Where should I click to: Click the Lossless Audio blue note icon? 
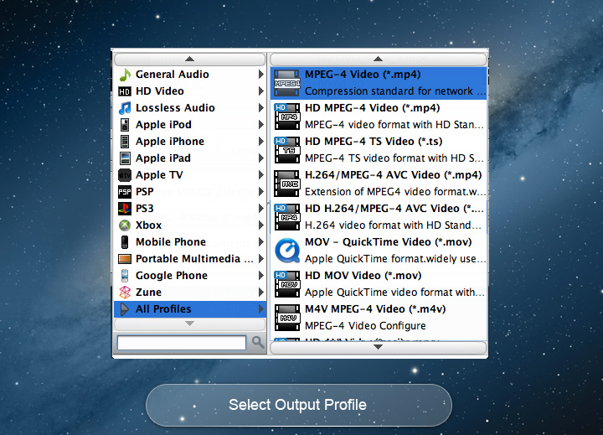pos(125,108)
